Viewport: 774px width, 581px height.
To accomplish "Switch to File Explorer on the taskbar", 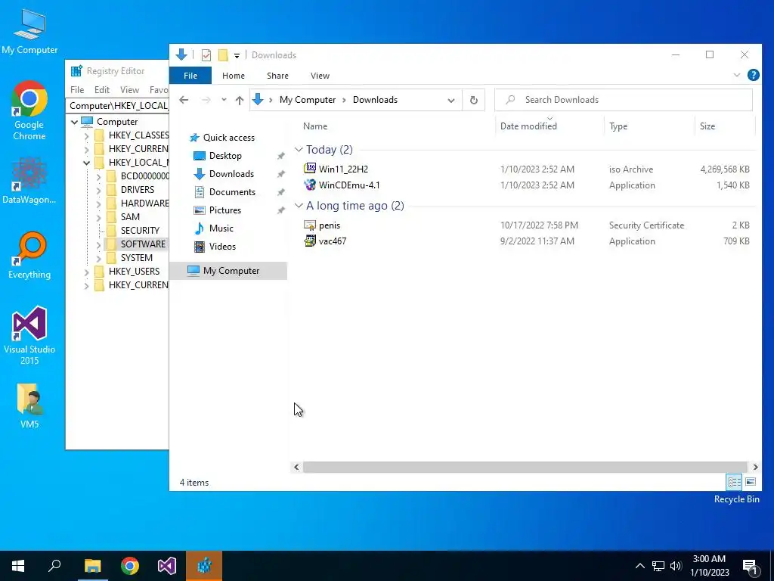I will coord(92,566).
